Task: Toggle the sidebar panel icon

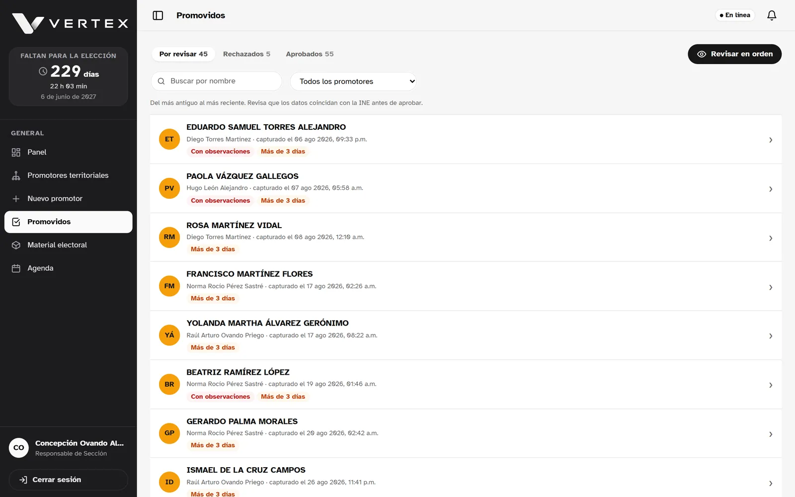Action: [158, 15]
